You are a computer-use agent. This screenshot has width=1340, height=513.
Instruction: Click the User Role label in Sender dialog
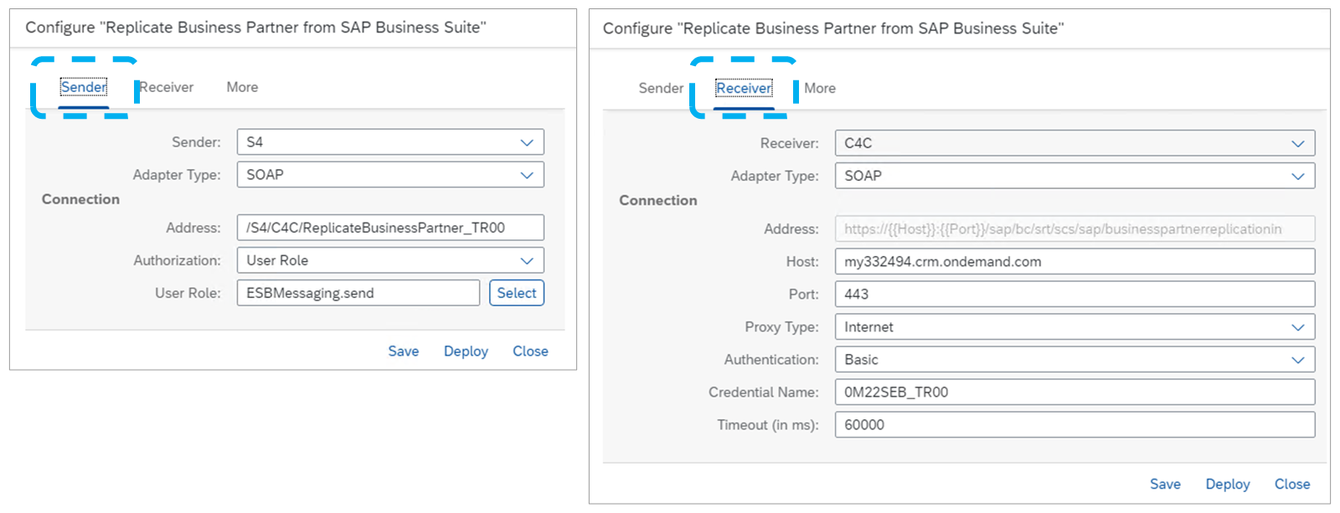pos(188,293)
